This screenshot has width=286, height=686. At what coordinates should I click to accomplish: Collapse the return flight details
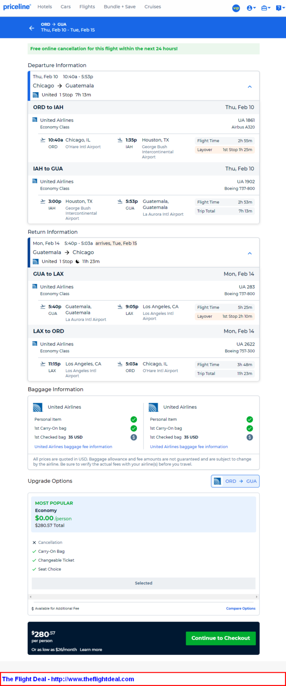coord(250,253)
